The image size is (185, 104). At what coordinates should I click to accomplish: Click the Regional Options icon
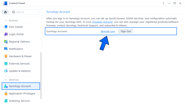coord(6,42)
